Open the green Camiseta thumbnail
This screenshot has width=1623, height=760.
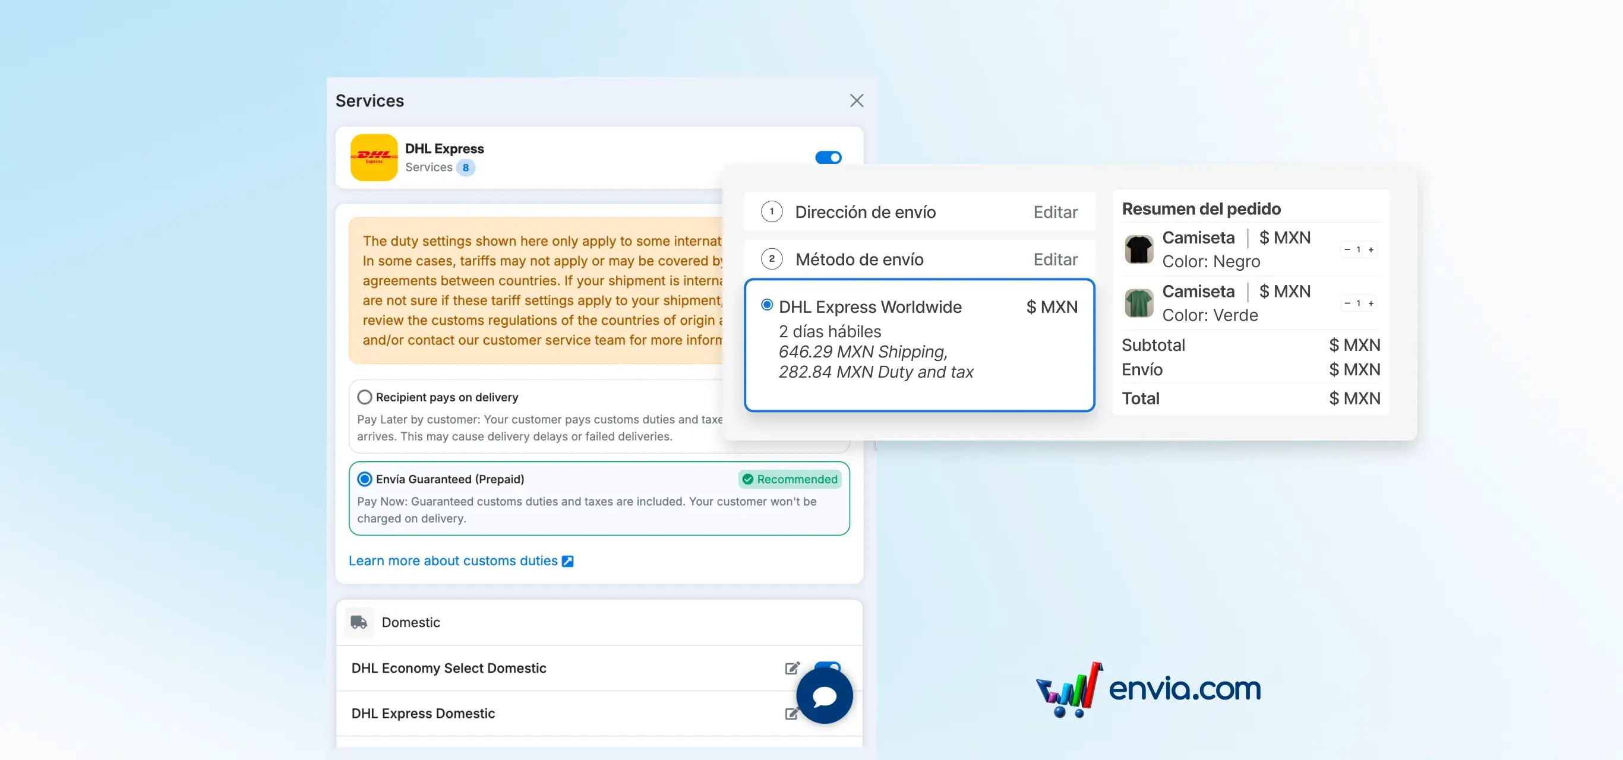[1139, 303]
